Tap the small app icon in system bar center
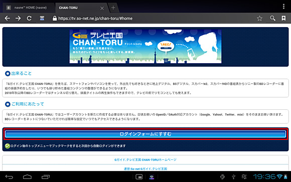This screenshot has height=182, width=291. pos(152,177)
